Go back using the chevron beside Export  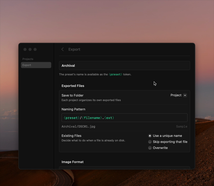coord(63,49)
